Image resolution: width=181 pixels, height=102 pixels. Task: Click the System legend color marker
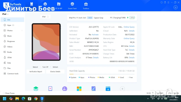(70, 77)
